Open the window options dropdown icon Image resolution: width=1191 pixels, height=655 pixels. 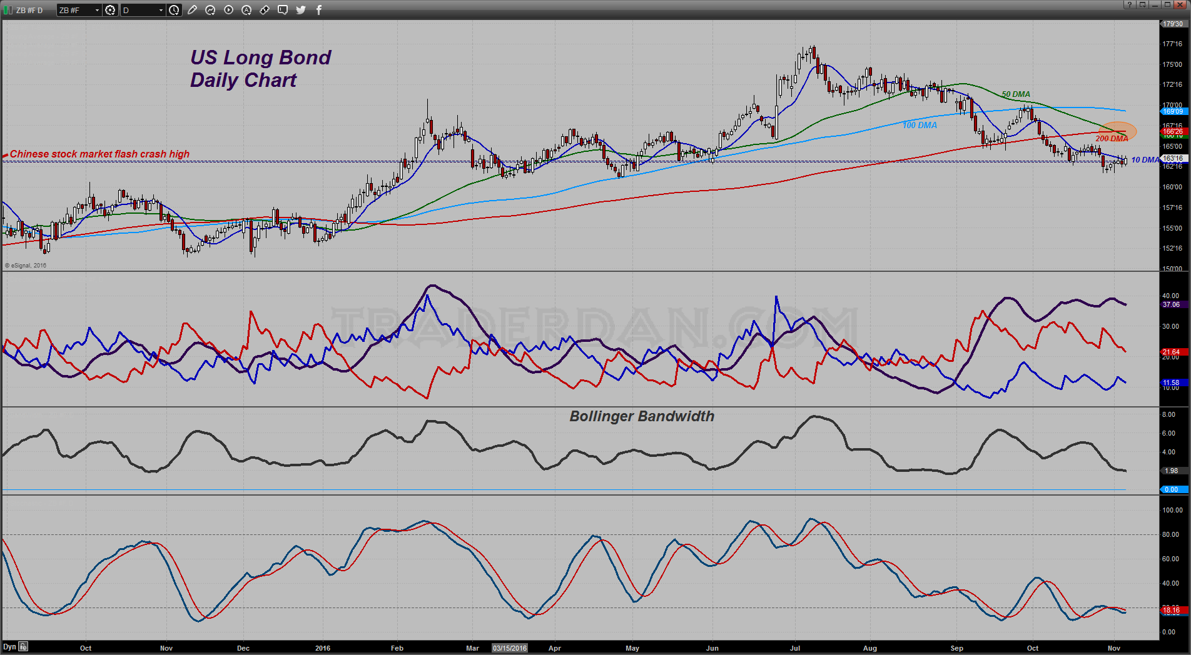1142,4
